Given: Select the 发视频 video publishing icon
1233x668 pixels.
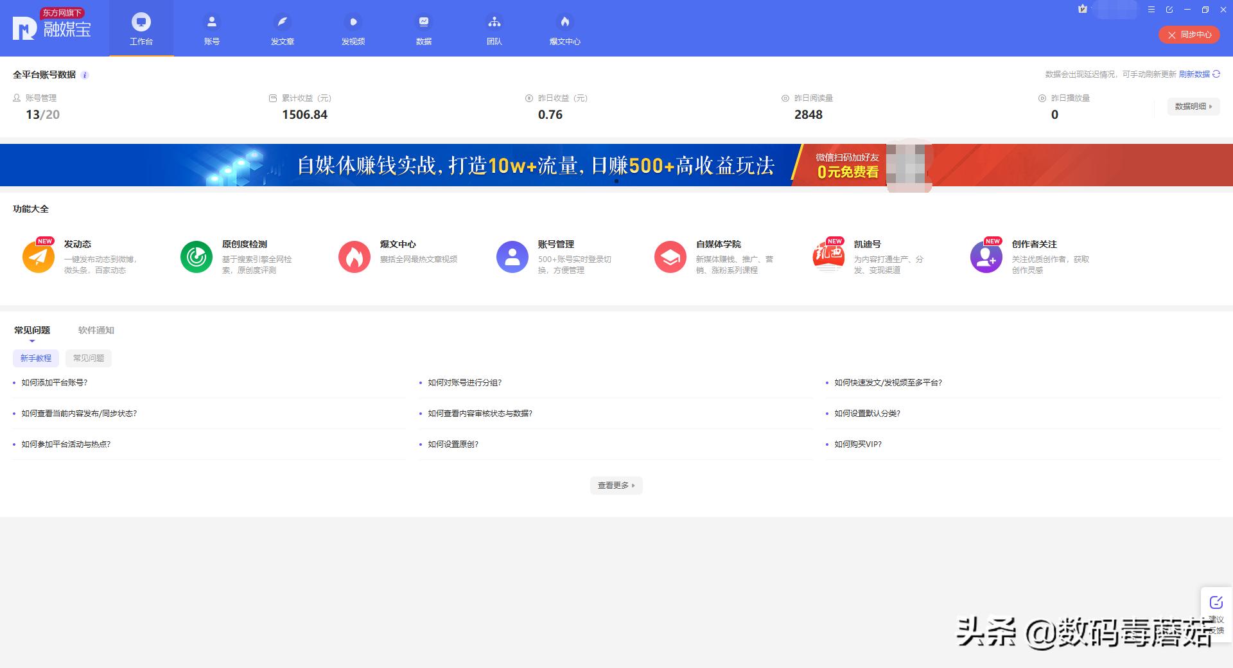Looking at the screenshot, I should tap(353, 28).
